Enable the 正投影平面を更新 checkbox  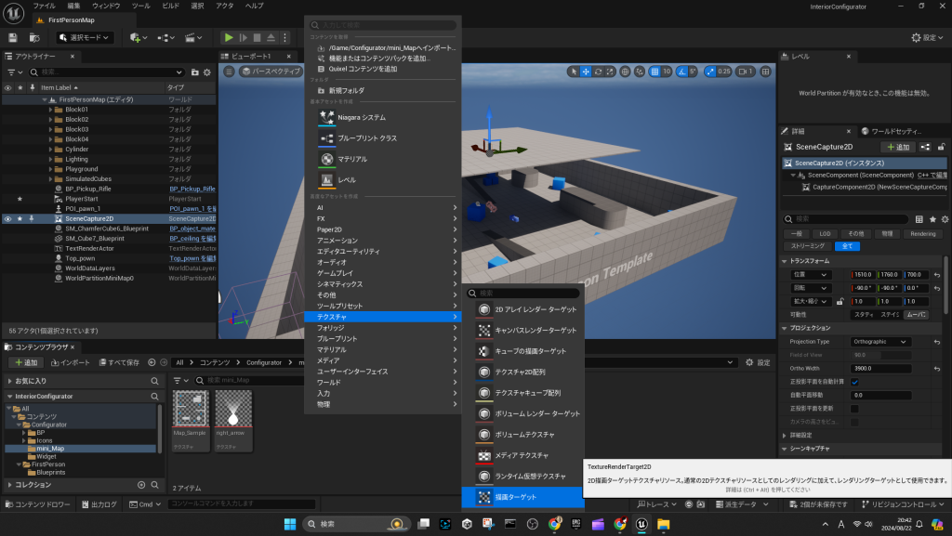click(x=854, y=408)
